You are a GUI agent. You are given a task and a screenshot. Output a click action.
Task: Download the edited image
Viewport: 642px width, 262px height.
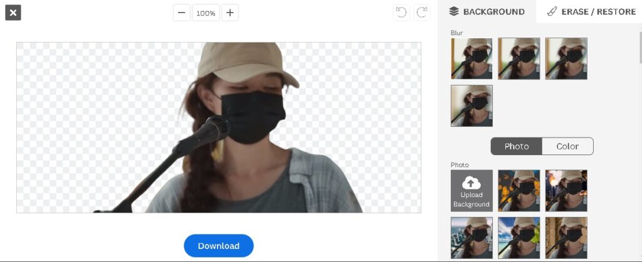coord(219,246)
